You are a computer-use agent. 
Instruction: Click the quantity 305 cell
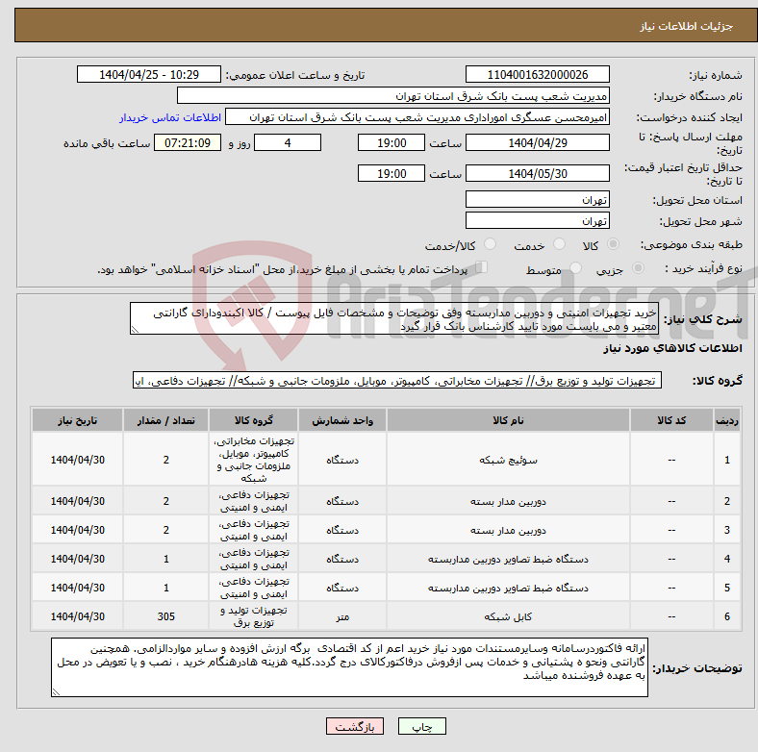[x=165, y=616]
